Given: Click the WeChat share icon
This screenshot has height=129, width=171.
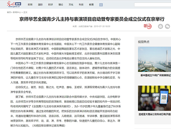Looking at the screenshot, I should pos(167,26).
